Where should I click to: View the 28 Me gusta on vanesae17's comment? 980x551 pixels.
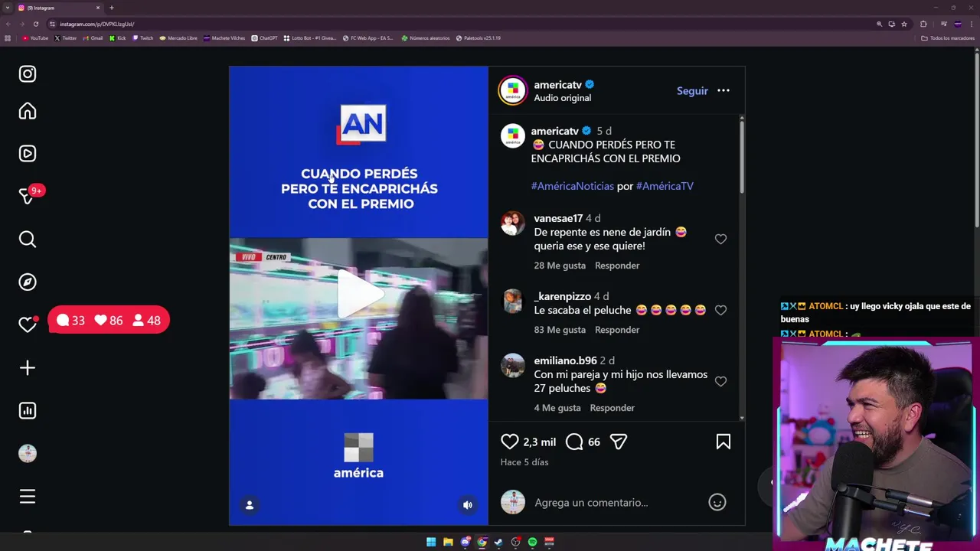(x=560, y=266)
